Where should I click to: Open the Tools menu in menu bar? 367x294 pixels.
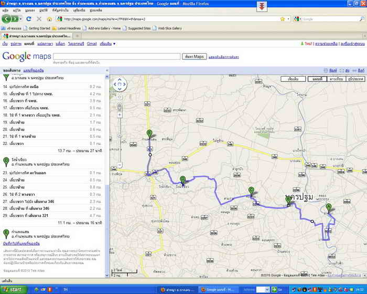[x=79, y=10]
